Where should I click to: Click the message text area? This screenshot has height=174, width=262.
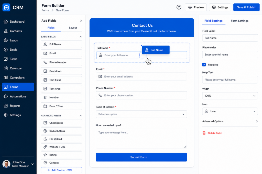tap(141, 138)
